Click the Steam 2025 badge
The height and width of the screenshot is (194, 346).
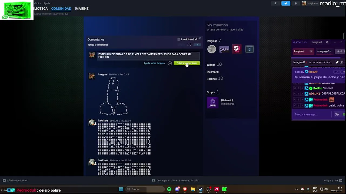click(x=237, y=49)
